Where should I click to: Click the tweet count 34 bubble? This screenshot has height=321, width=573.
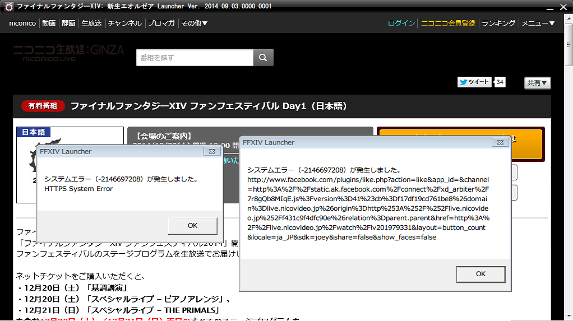point(500,82)
